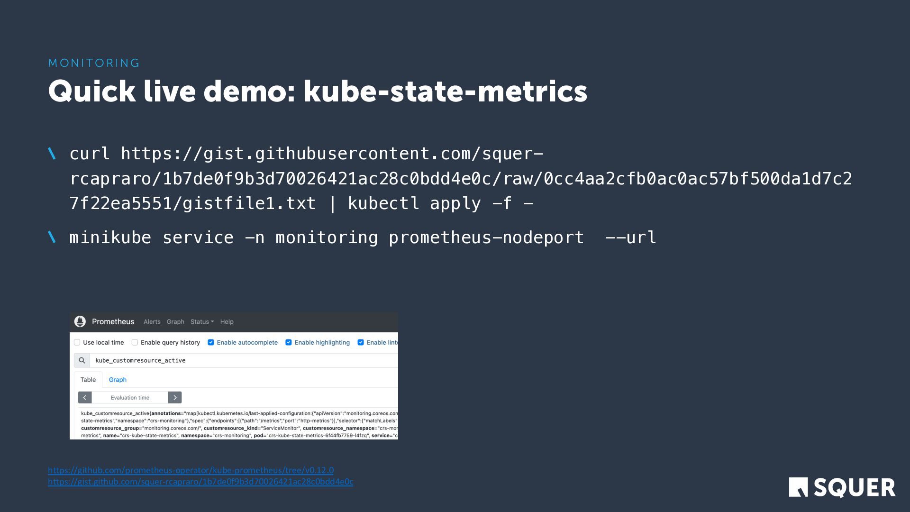Step evaluation time backward arrow
Viewport: 910px width, 512px height.
[x=85, y=397]
